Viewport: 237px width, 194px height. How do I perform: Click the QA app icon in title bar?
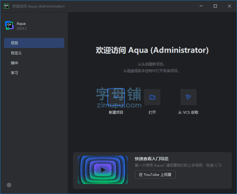pos(6,6)
